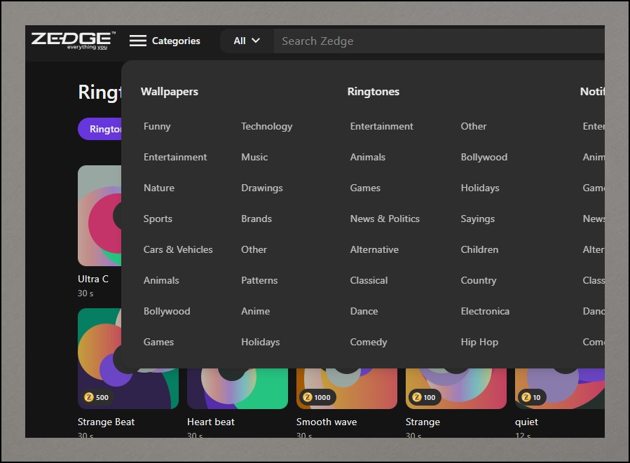Expand the All search filter dropdown
The width and height of the screenshot is (630, 463).
tap(247, 41)
